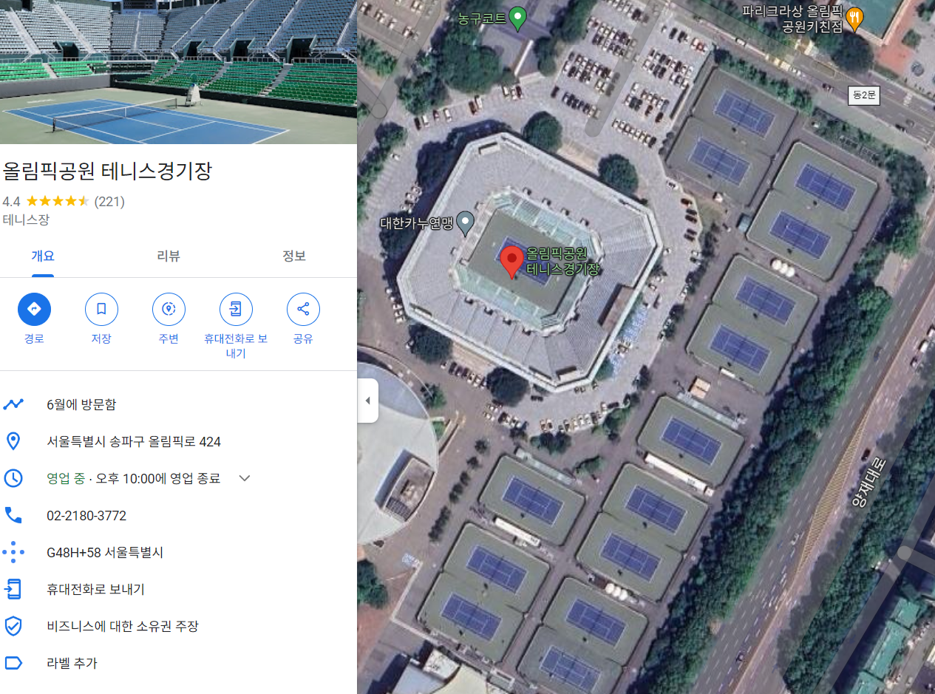Viewport: 935px width, 694px height.
Task: Open the (221) reviews count link
Action: 109,201
